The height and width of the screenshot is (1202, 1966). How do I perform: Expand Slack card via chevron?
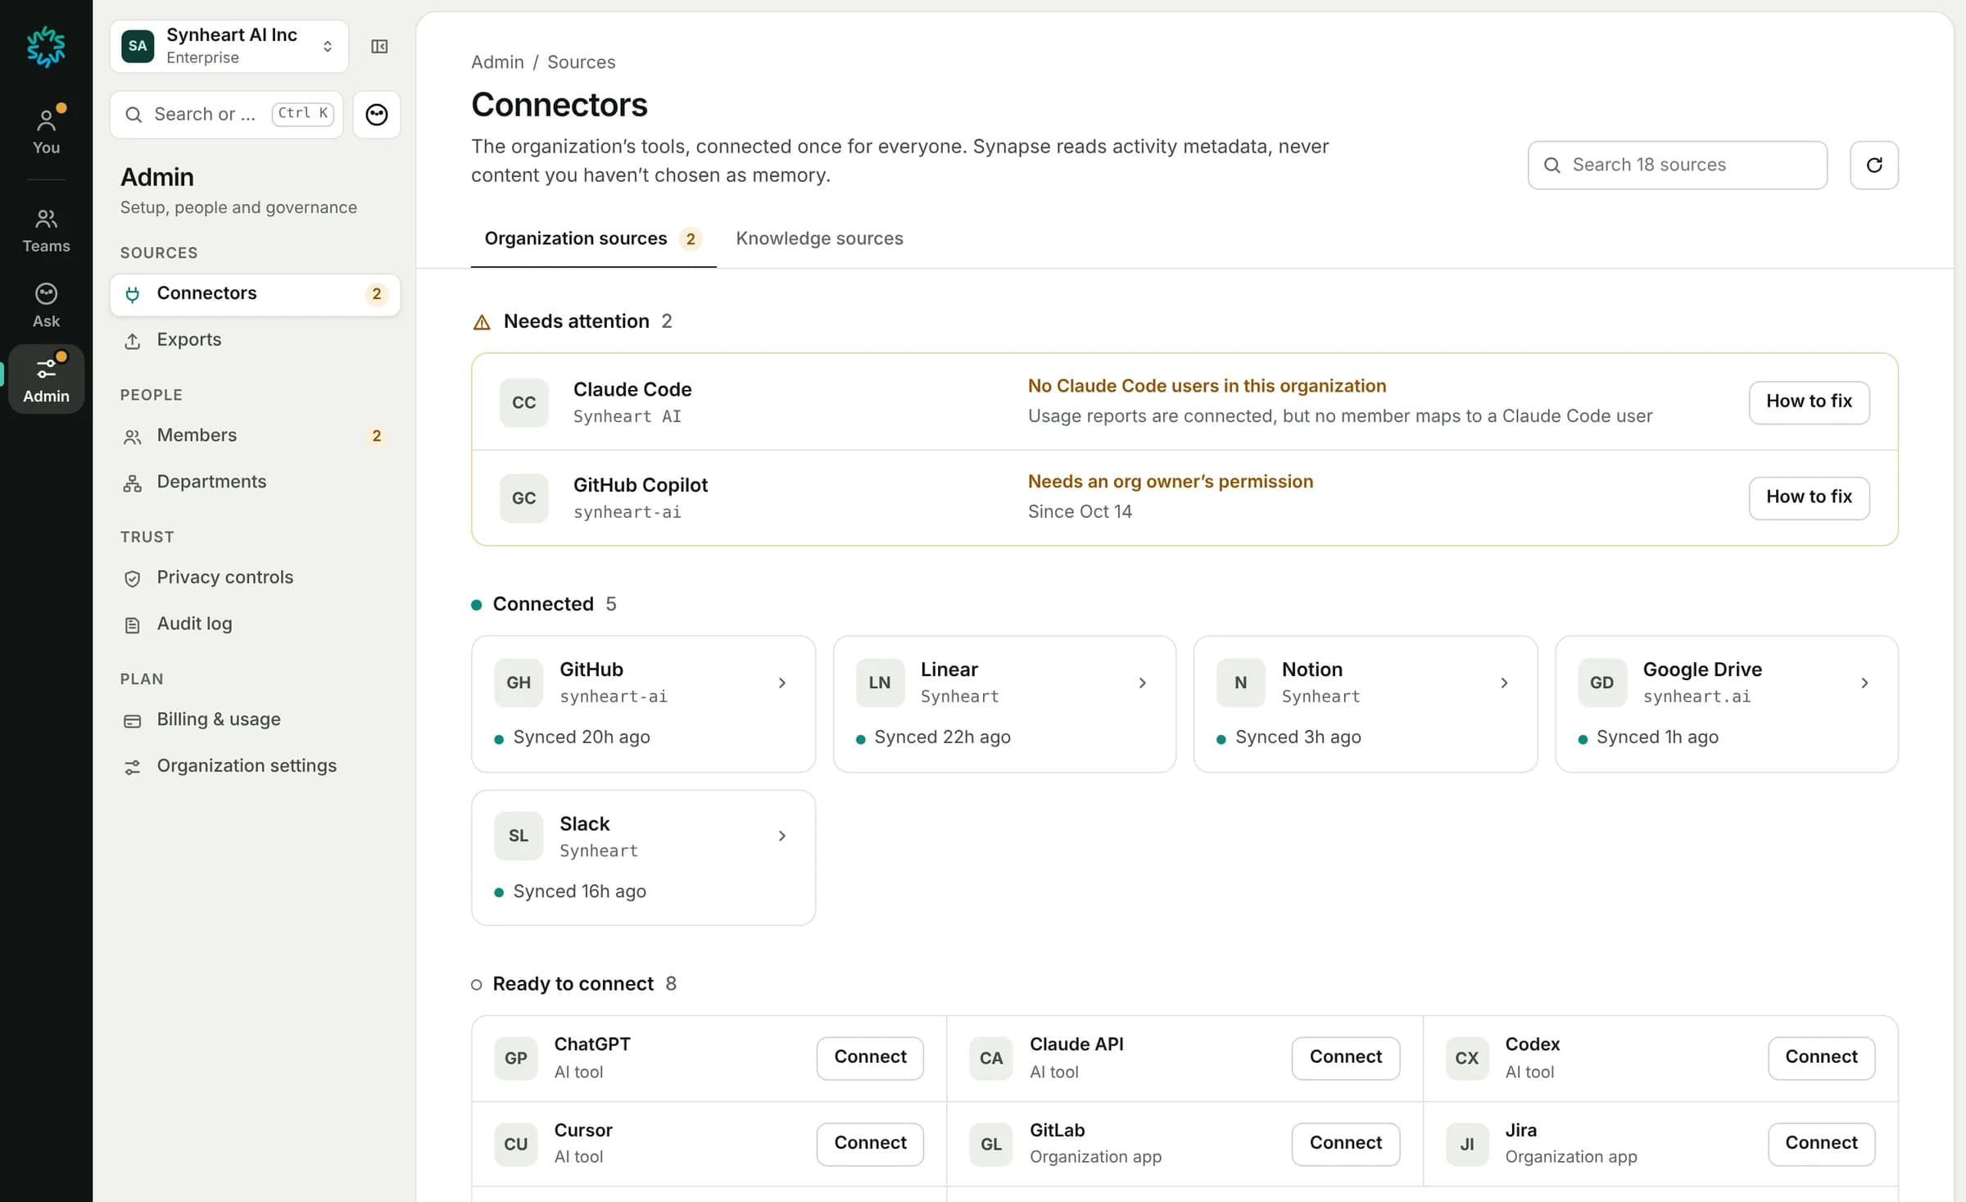point(782,836)
